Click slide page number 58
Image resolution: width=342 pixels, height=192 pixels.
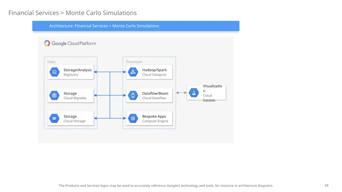pos(326,185)
